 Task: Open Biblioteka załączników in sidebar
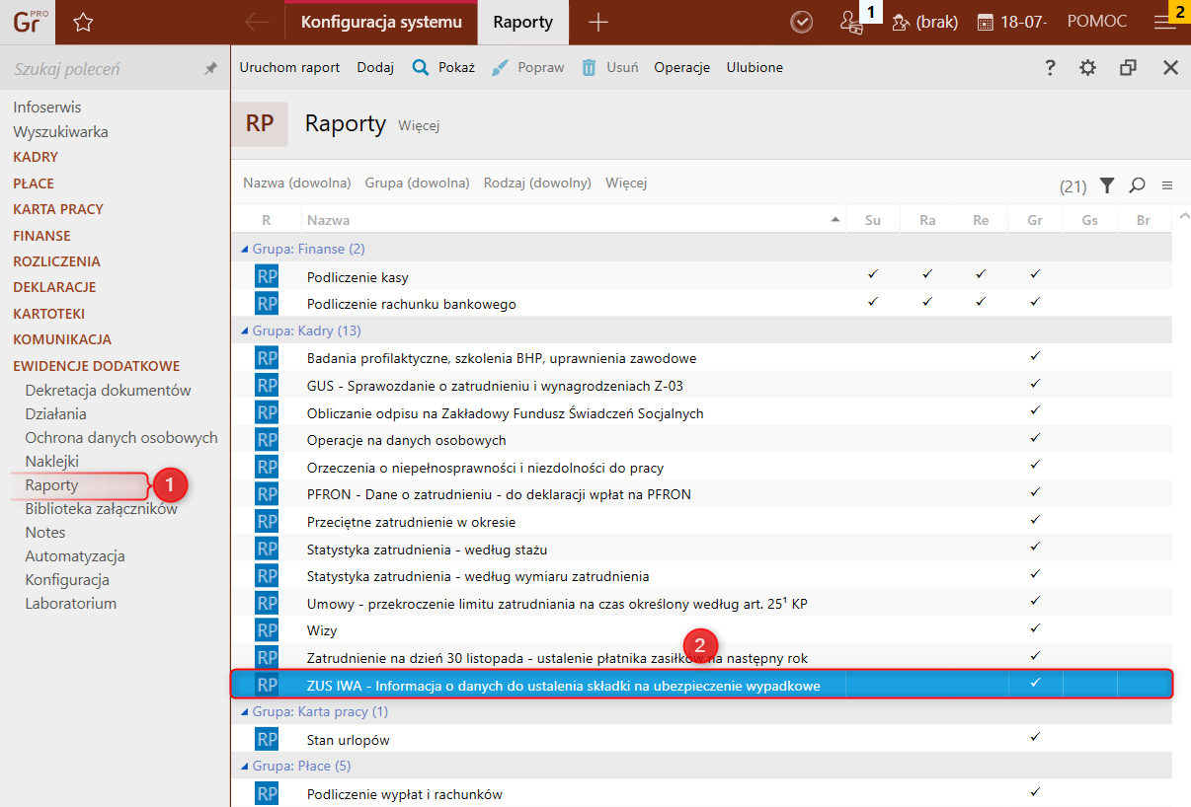coord(101,509)
